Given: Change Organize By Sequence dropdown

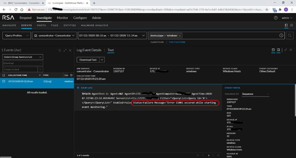Looking at the screenshot, I should (255, 94).
